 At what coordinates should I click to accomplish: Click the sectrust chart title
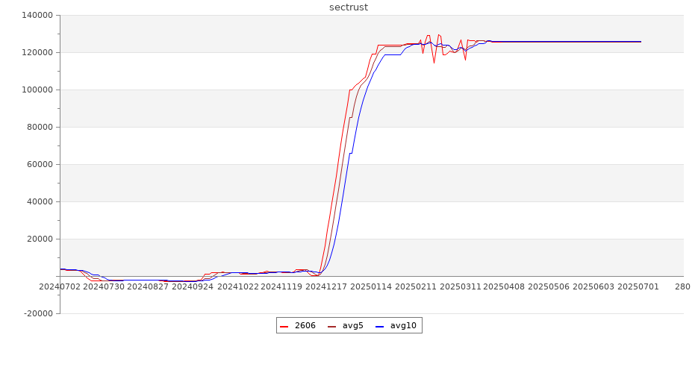pos(349,7)
